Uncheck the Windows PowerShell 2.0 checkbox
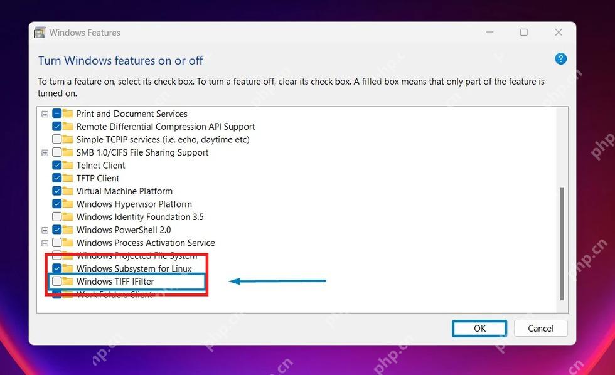 coord(57,230)
